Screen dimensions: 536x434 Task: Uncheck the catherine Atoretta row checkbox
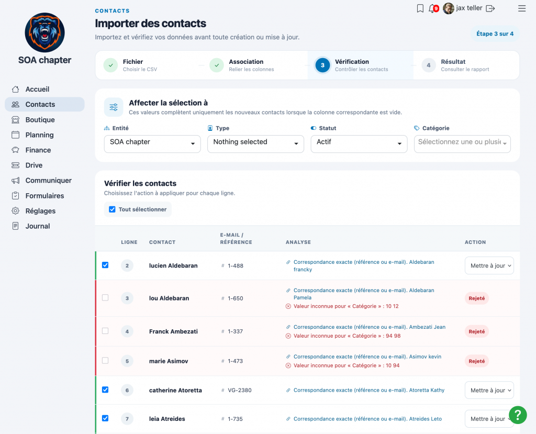tap(105, 390)
